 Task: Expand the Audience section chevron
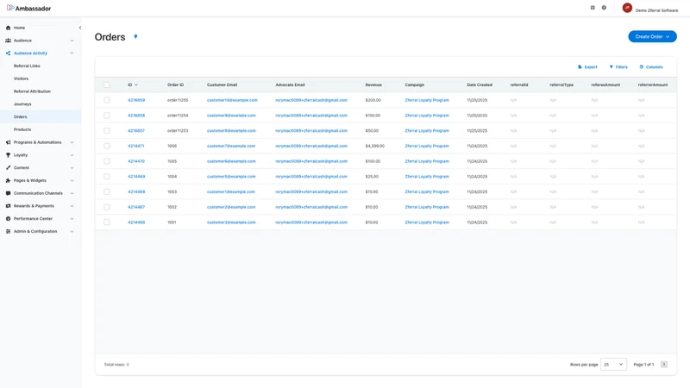pos(72,41)
